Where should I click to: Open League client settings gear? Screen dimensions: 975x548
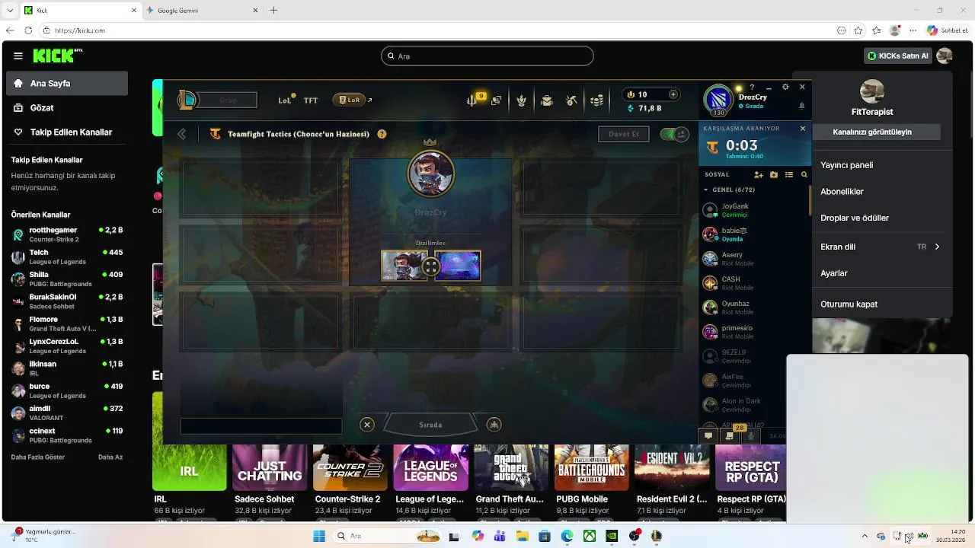tap(785, 88)
